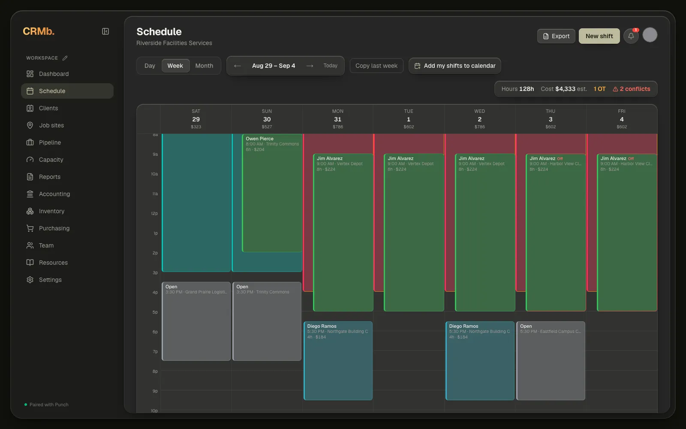Viewport: 686px width, 429px height.
Task: Export the schedule
Action: click(x=556, y=36)
